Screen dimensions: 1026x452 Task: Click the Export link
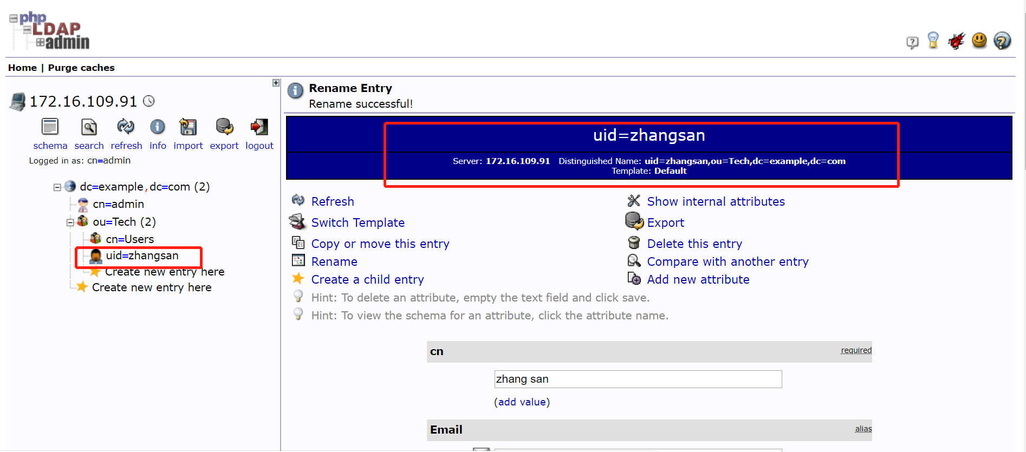point(666,222)
